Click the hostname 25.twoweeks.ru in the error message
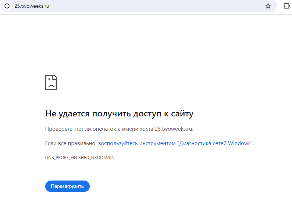The image size is (292, 210). (173, 129)
